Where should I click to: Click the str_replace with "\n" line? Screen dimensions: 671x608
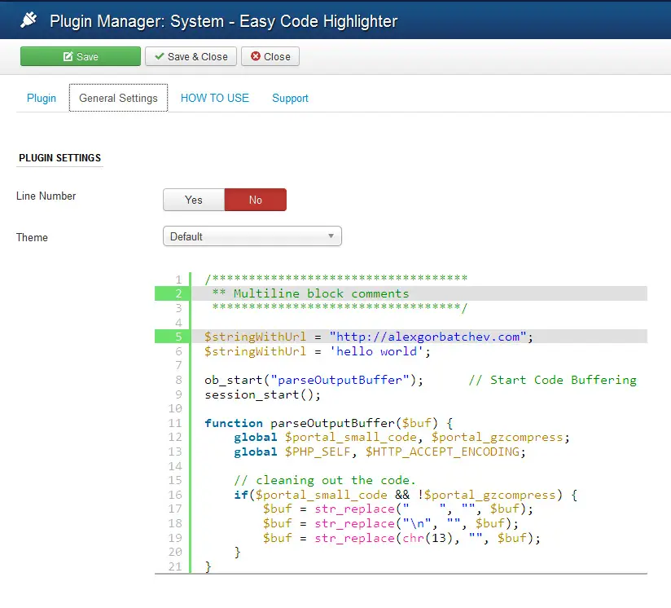point(391,523)
